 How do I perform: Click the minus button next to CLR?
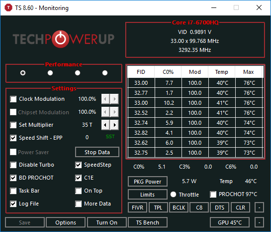click(259, 208)
